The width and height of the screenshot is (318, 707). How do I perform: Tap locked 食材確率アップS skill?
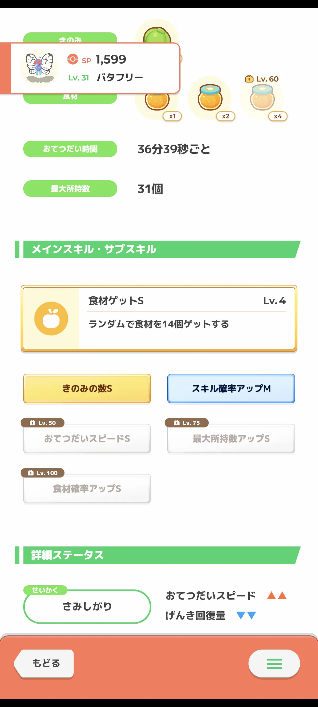point(87,489)
